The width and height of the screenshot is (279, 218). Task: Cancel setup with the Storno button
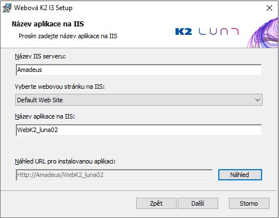[x=249, y=203]
